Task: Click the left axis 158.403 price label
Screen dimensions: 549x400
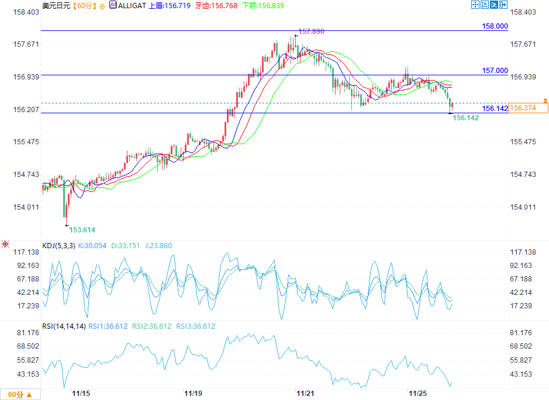Action: pos(26,12)
